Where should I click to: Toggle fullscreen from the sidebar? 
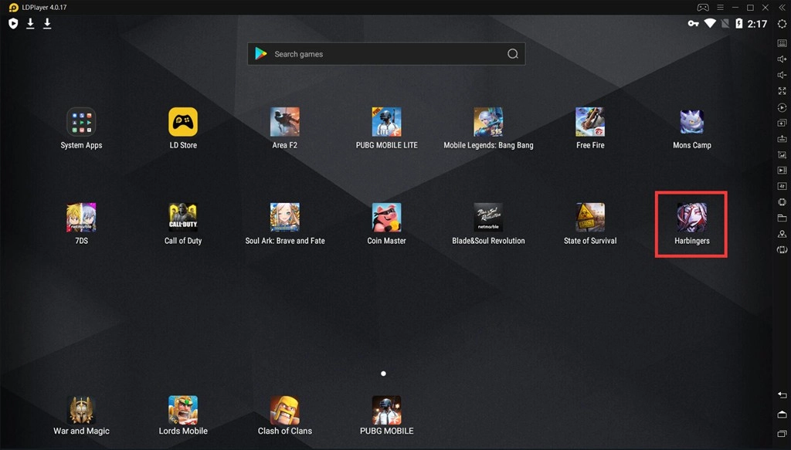(782, 91)
